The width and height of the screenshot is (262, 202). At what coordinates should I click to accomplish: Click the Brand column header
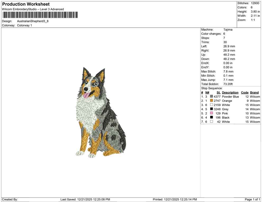254,92
